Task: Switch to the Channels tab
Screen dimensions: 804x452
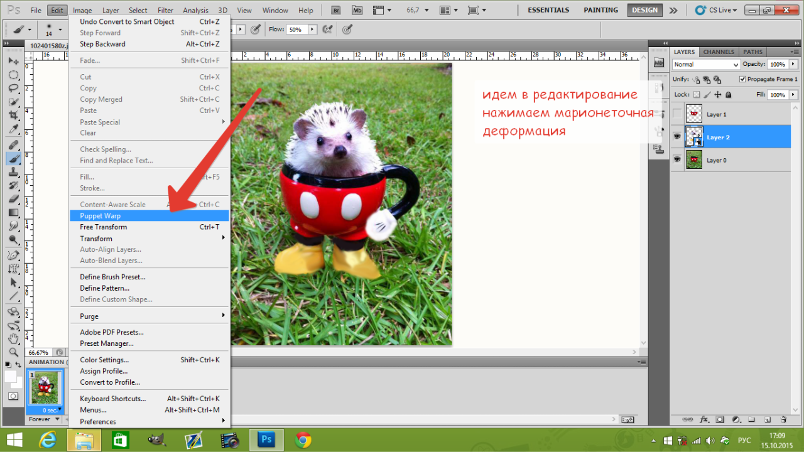Action: pos(719,52)
